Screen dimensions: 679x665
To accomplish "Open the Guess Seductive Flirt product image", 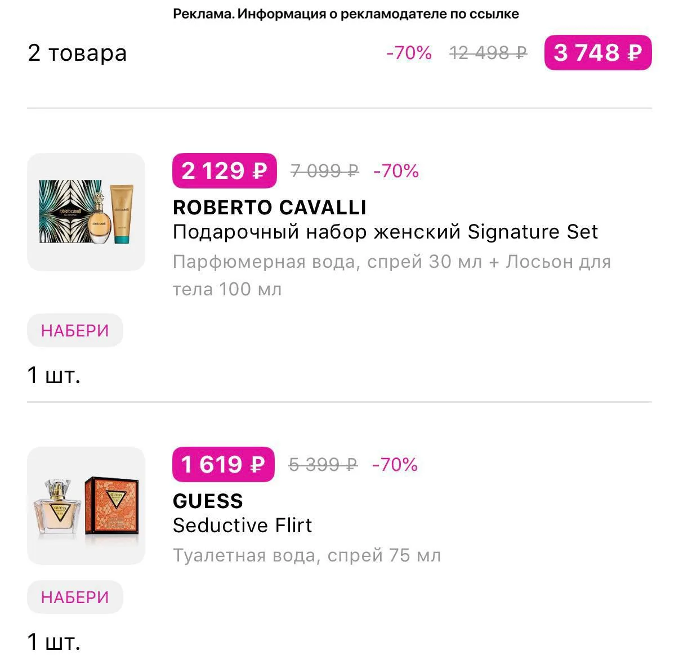I will pyautogui.click(x=86, y=506).
